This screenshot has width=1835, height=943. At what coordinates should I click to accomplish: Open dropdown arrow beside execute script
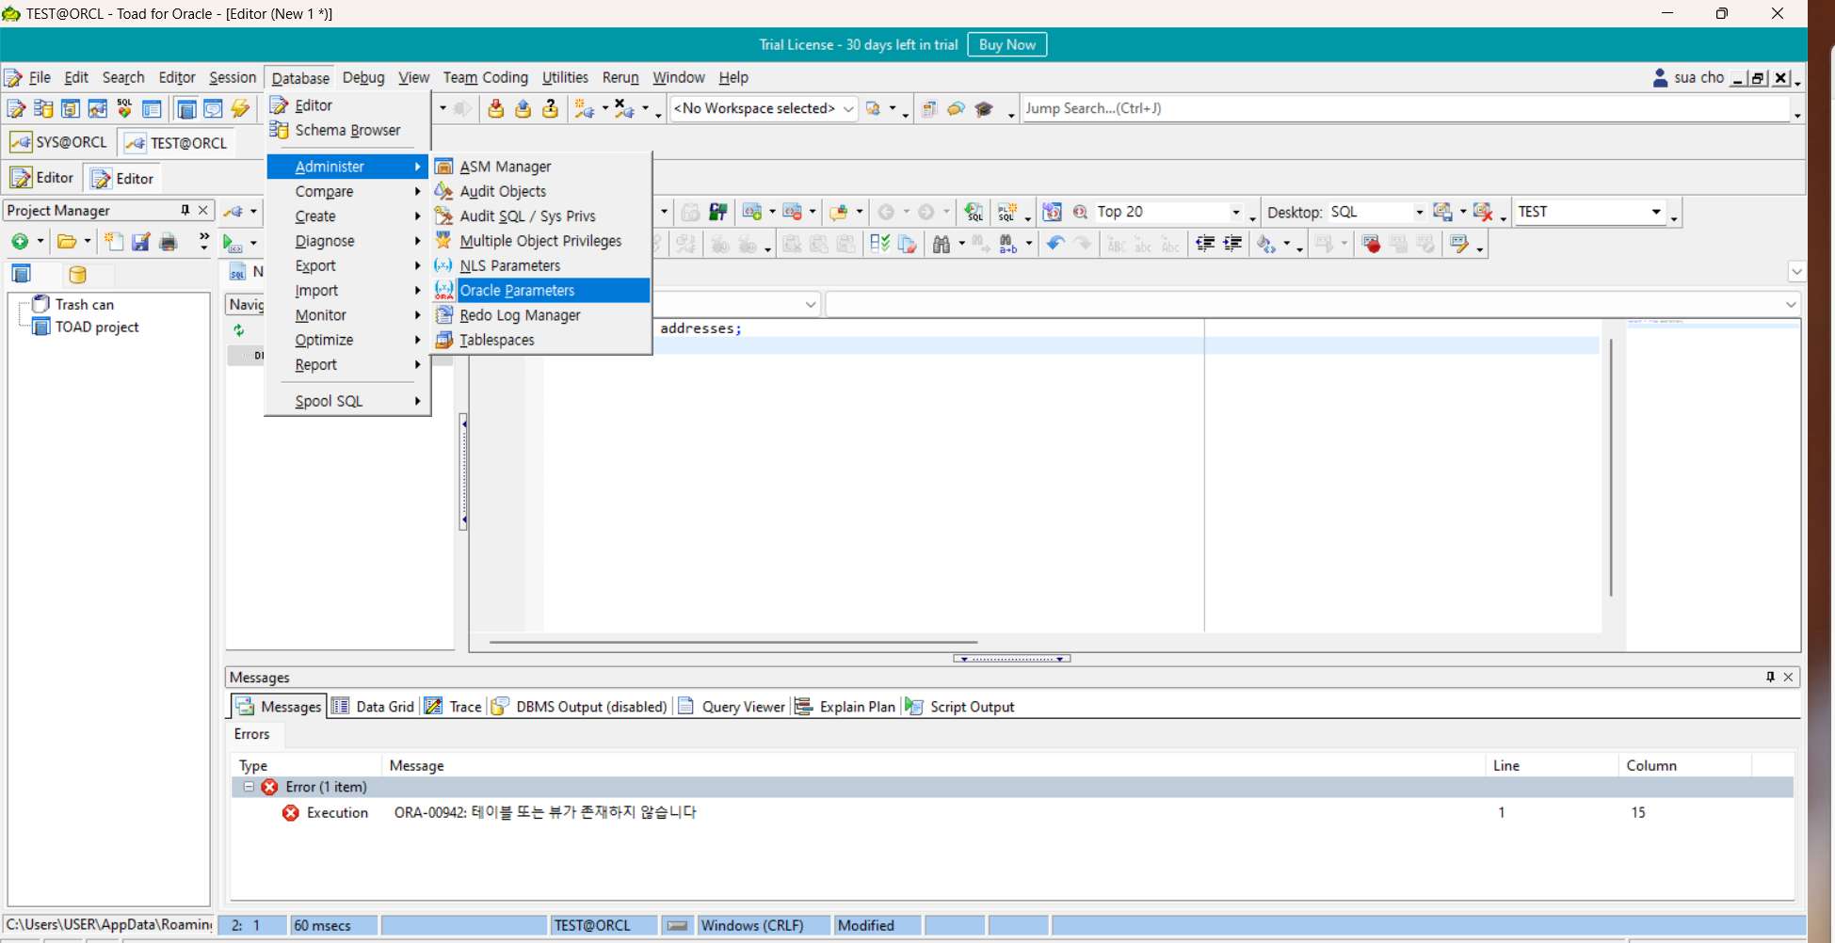click(x=253, y=243)
